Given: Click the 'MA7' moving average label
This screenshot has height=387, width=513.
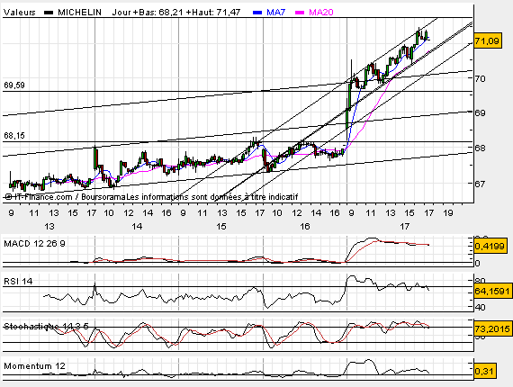Looking at the screenshot, I should (276, 13).
